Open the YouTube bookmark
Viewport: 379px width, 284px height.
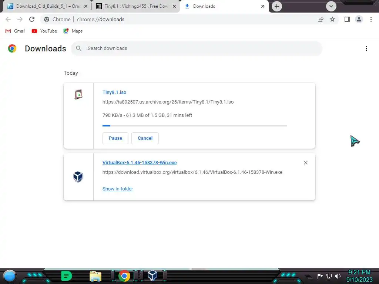click(x=44, y=31)
